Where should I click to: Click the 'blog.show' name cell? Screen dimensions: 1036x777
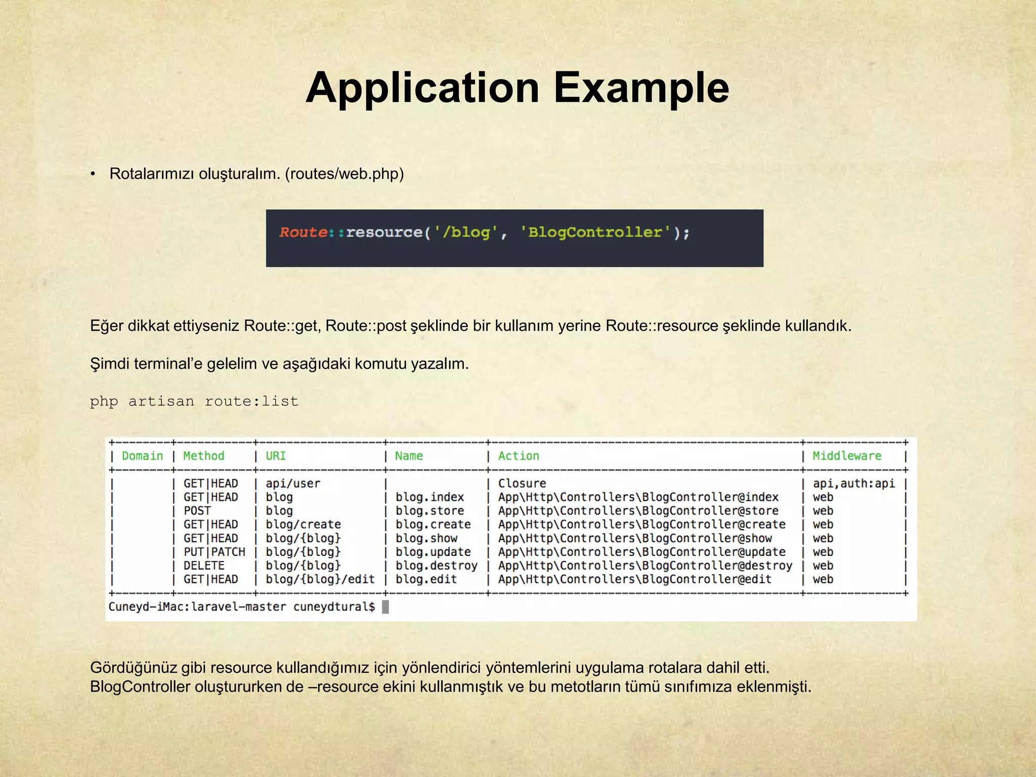[x=426, y=538]
